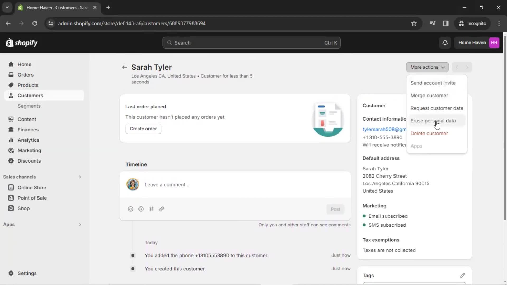Click next customer navigation chevron
This screenshot has height=285, width=507.
tap(466, 67)
